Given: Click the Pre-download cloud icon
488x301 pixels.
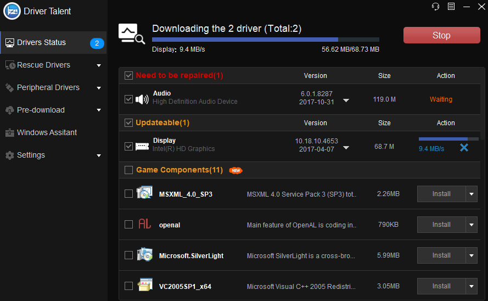Looking at the screenshot, I should [10, 110].
